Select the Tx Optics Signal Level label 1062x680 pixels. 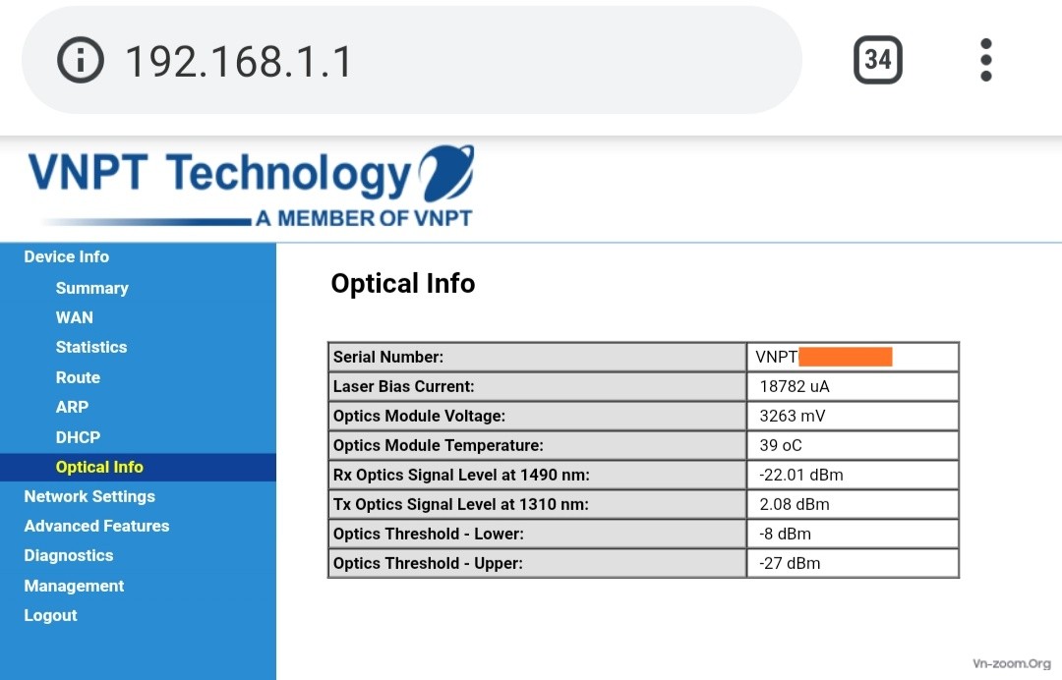538,505
